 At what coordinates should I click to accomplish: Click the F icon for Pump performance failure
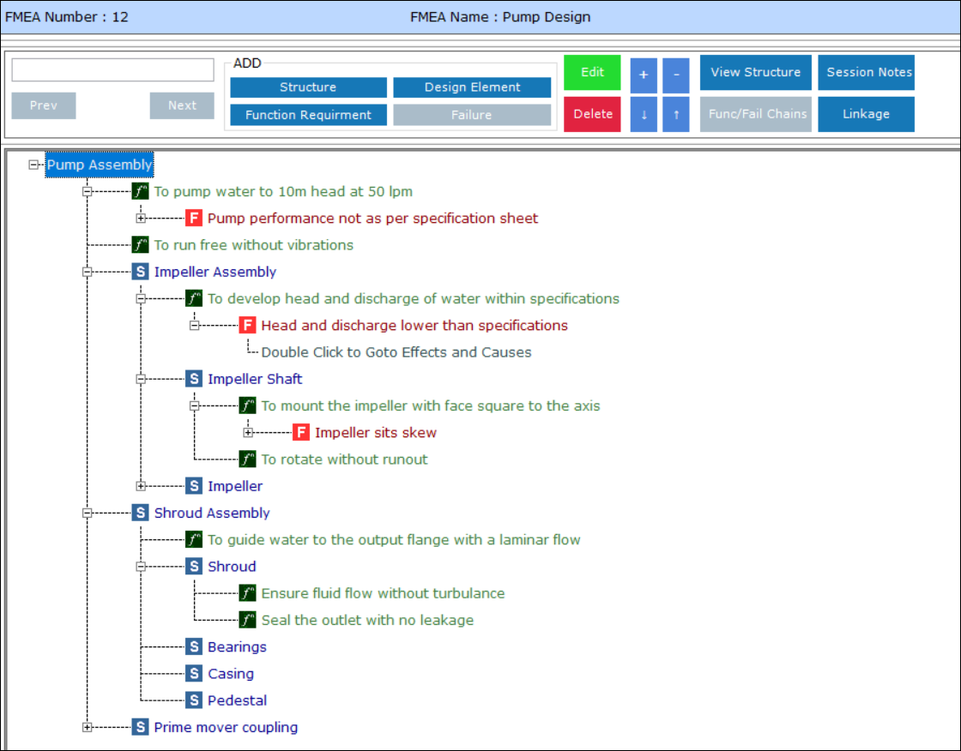point(194,218)
